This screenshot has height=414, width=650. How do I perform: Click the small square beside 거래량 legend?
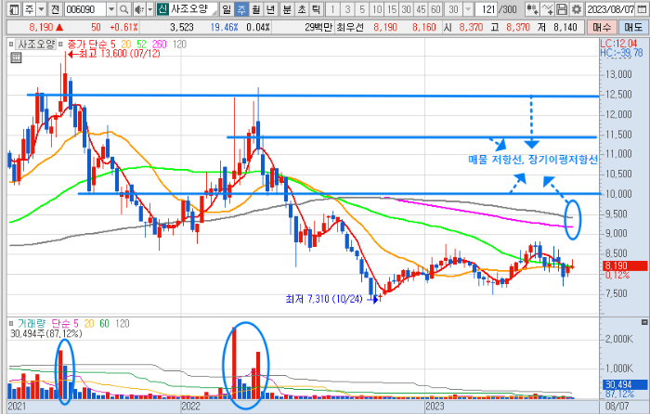(11, 324)
